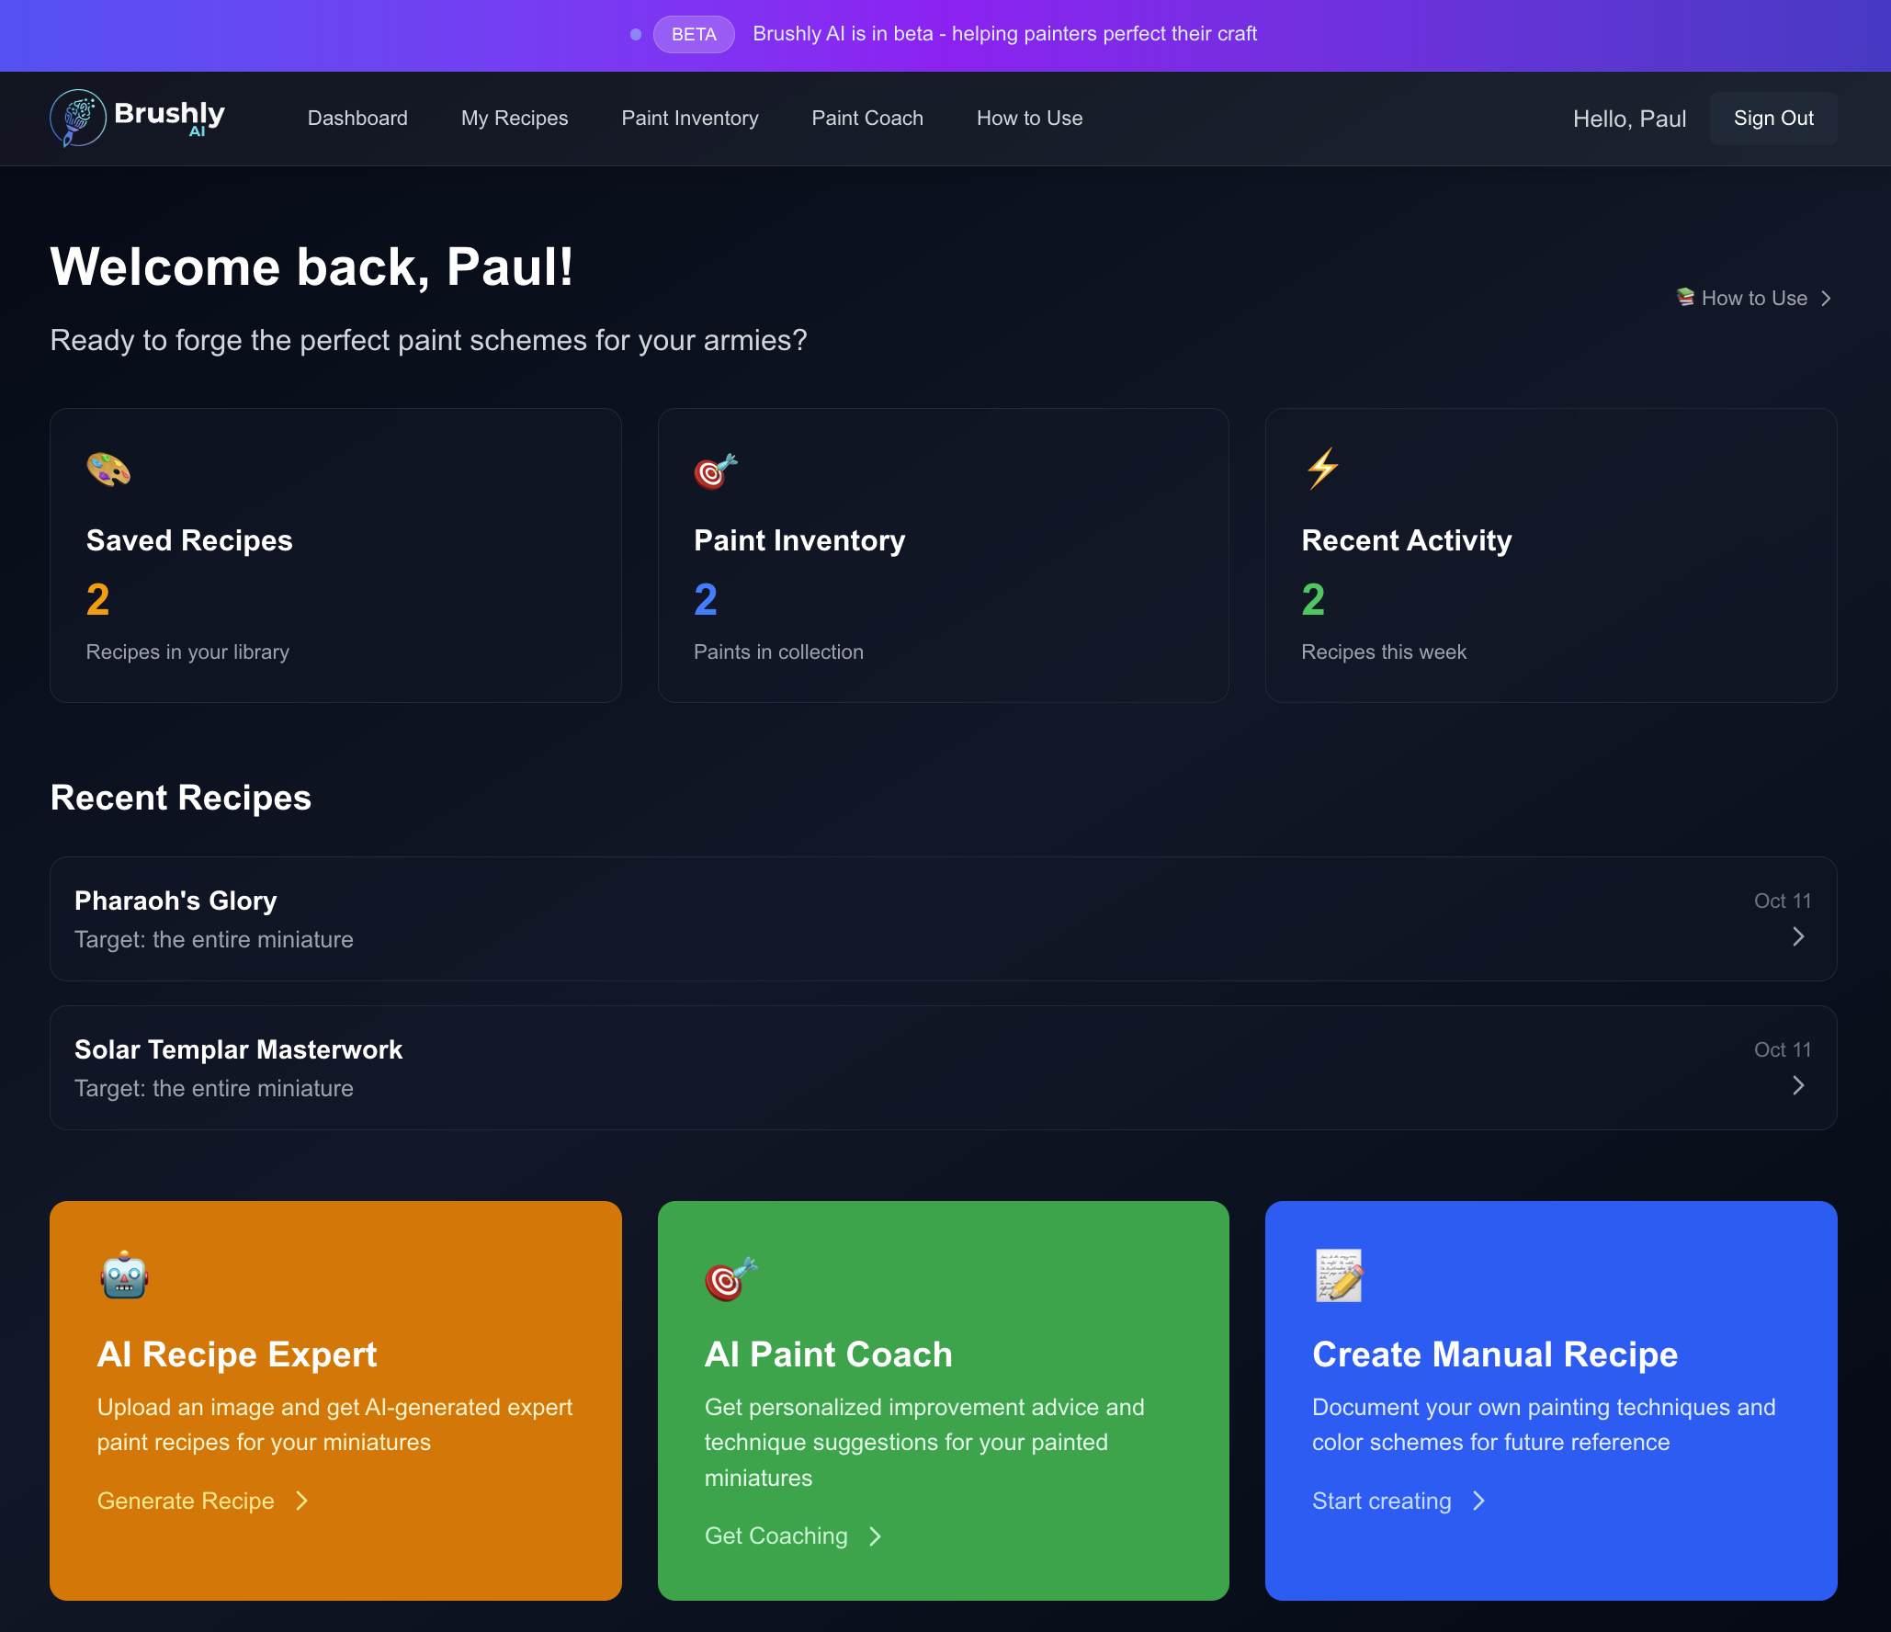
Task: Click the Paint Inventory card heading
Action: (799, 540)
